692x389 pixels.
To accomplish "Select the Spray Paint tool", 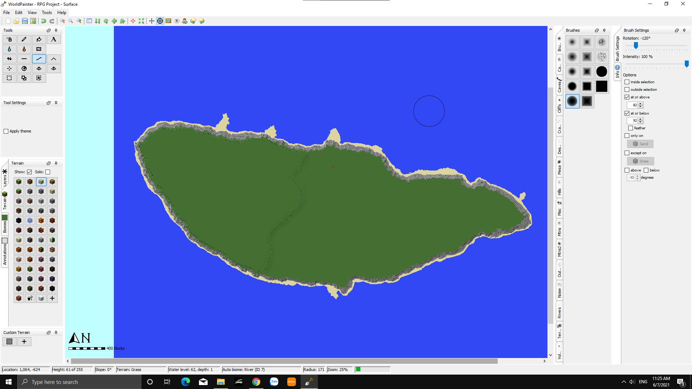I will point(9,39).
